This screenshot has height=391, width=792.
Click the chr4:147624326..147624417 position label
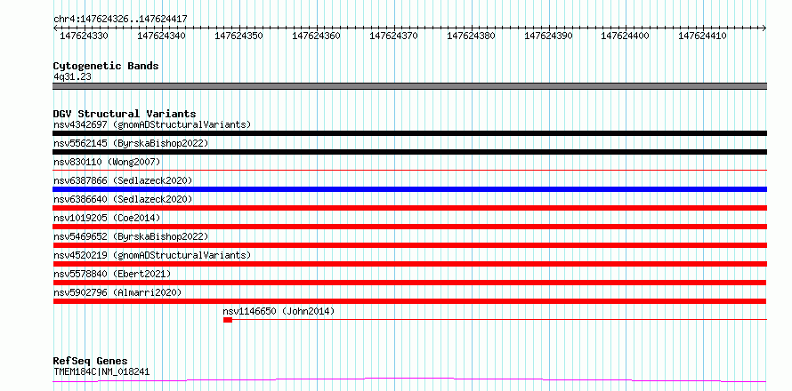click(120, 19)
